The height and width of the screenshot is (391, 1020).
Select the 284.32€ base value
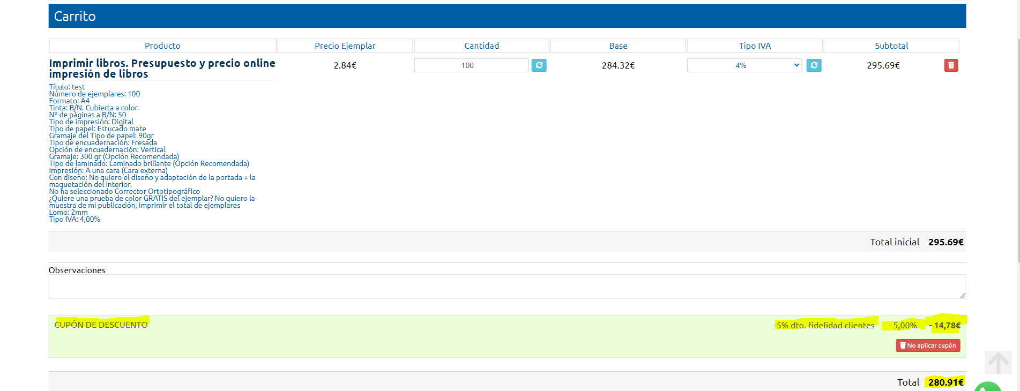[618, 65]
